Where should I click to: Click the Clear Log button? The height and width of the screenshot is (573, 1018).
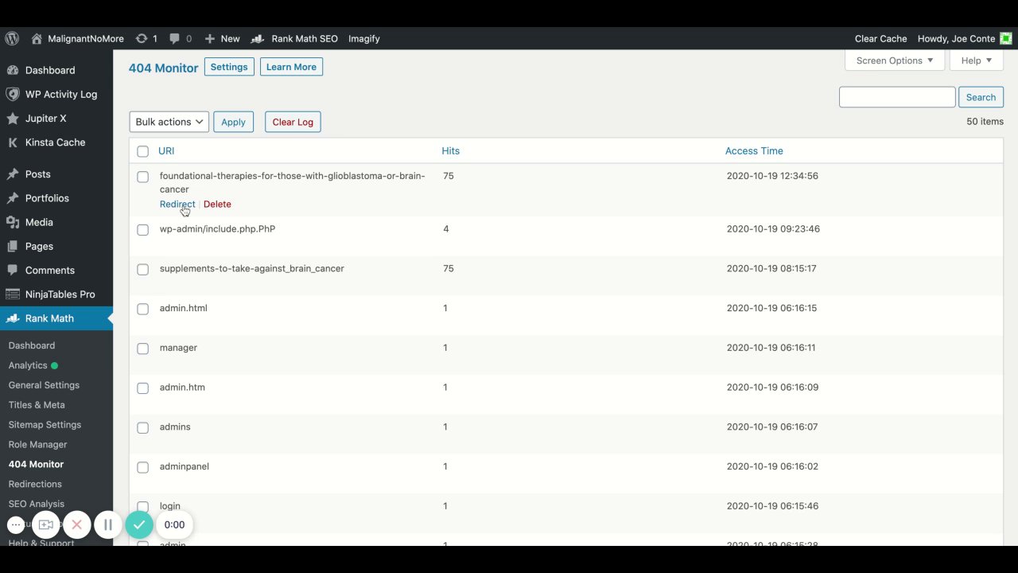(293, 122)
